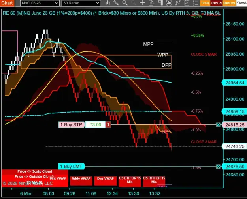The image size is (247, 199).
Task: Click the Day VWAP button
Action: [x=106, y=180]
